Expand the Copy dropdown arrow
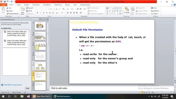Viewport: 176px width, 99px height. point(13,11)
